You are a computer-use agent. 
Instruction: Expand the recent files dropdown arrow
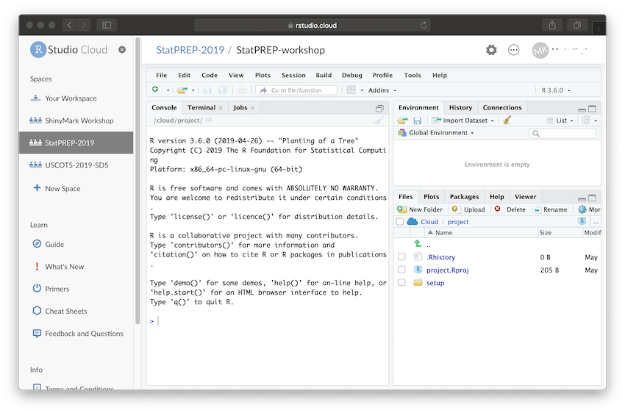point(193,90)
